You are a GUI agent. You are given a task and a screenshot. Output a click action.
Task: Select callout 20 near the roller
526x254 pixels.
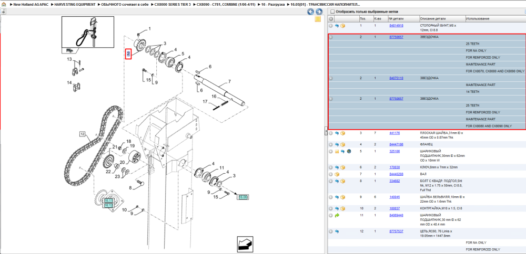tap(122, 163)
